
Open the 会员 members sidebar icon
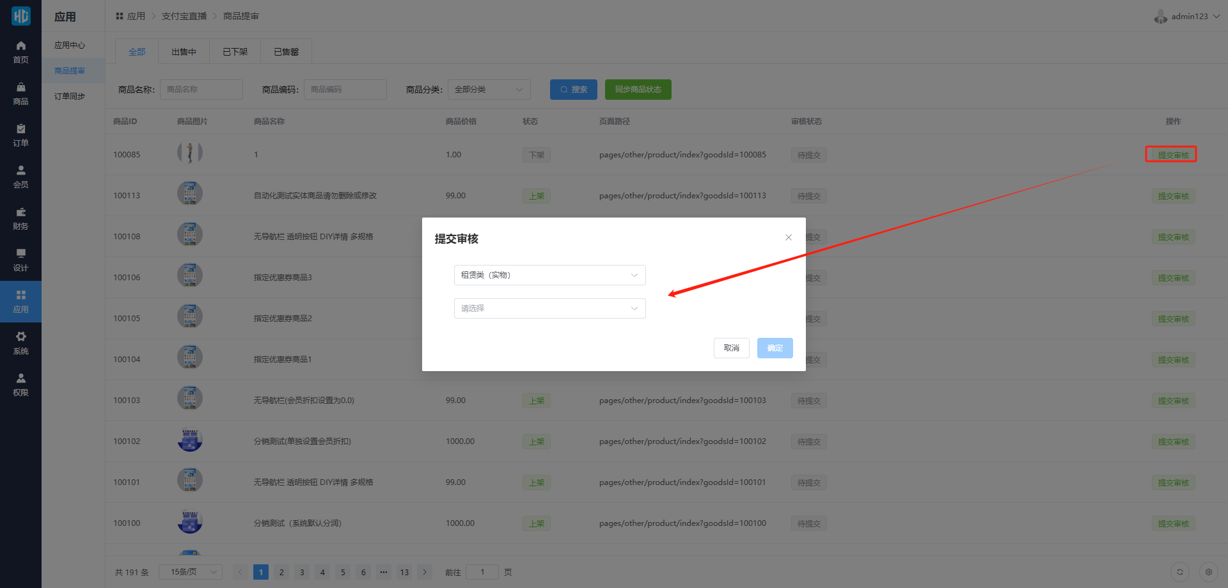click(x=20, y=177)
